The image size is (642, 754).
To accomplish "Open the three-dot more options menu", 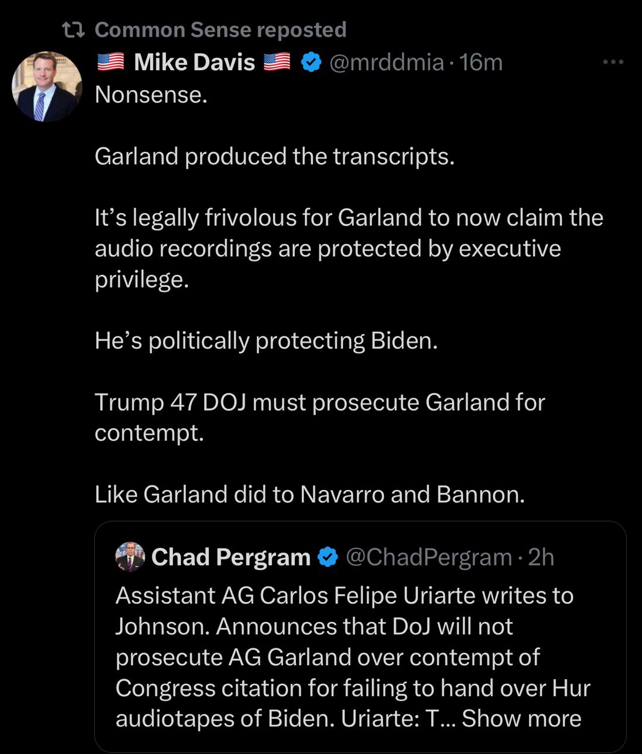I will coord(613,62).
